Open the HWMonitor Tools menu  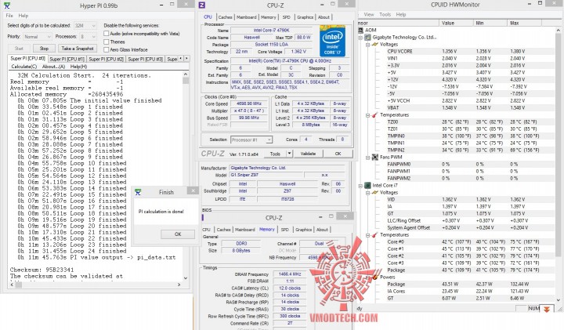[385, 14]
